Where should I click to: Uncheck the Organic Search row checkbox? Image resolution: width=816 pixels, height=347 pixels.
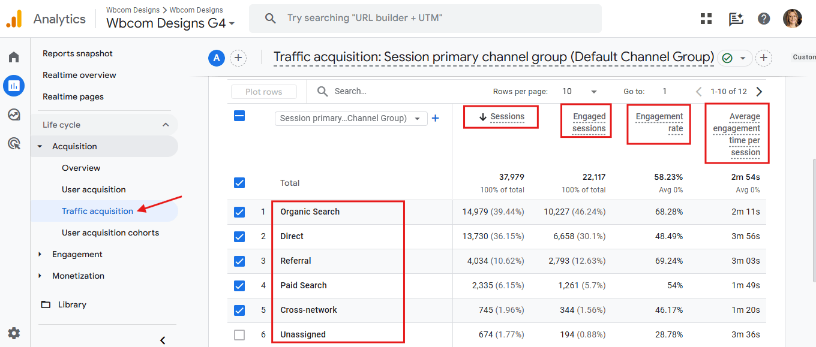point(239,212)
